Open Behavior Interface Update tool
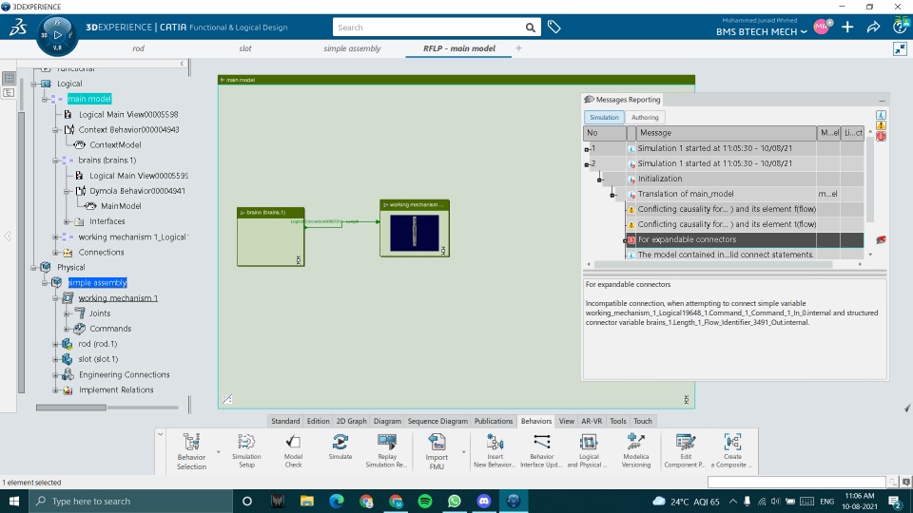Screen dimensions: 913x513 [541, 450]
